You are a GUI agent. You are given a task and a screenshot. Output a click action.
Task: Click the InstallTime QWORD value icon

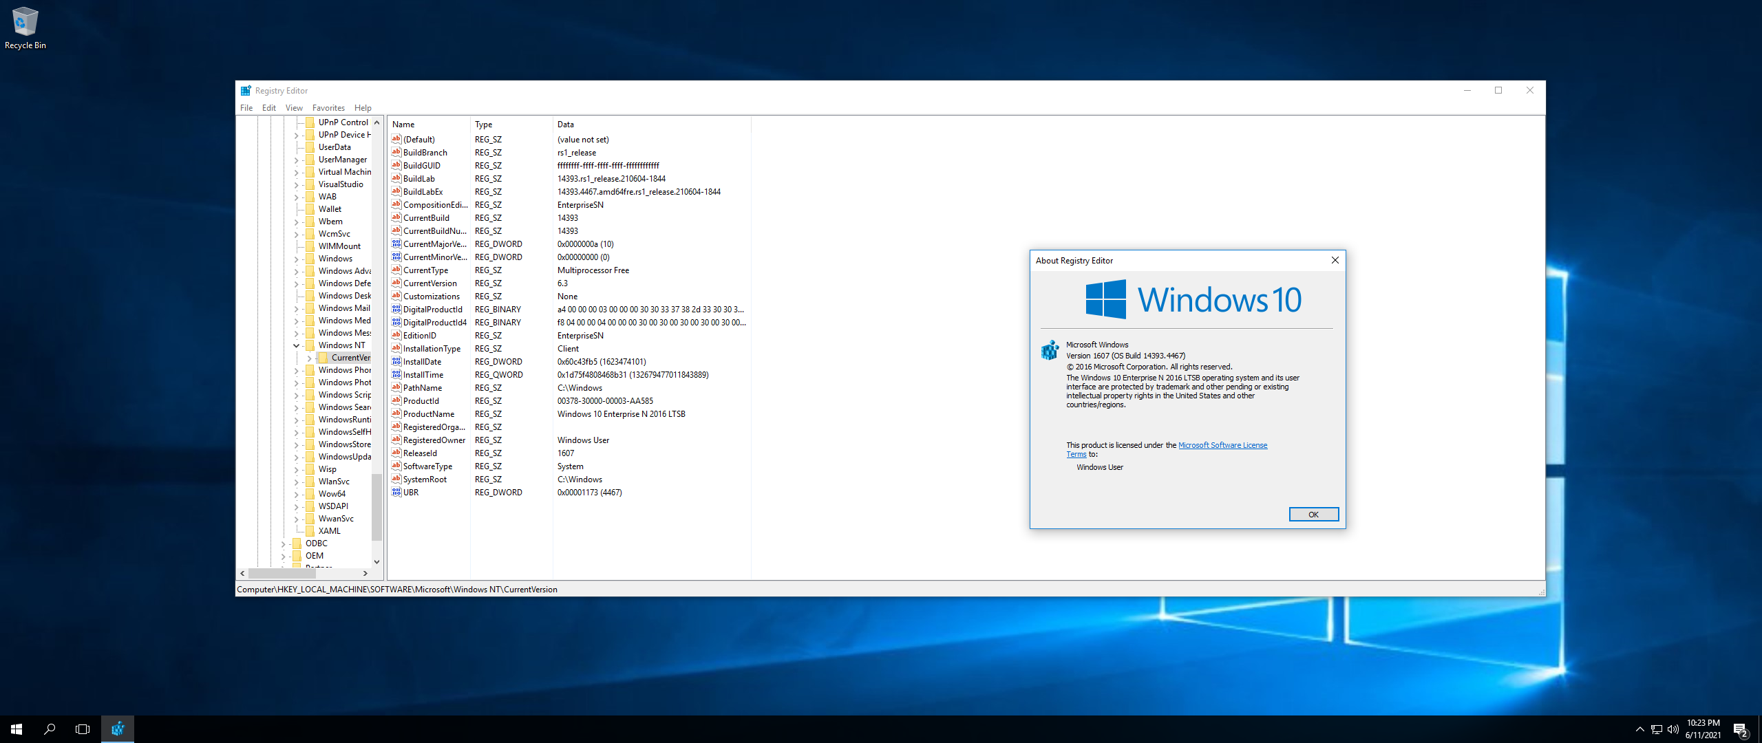click(x=396, y=374)
